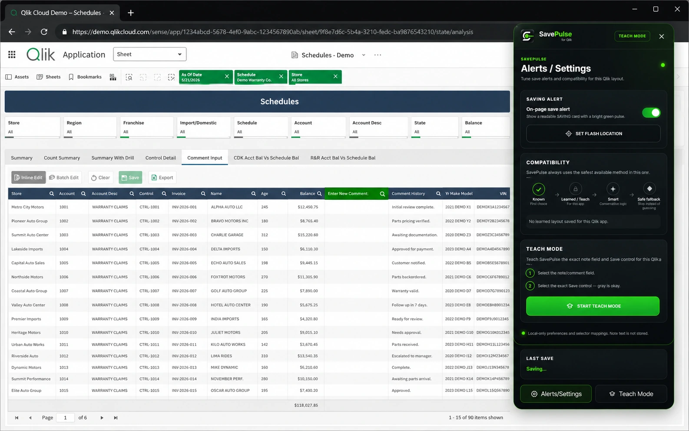Click the page number input field
The image size is (689, 431).
coord(66,418)
